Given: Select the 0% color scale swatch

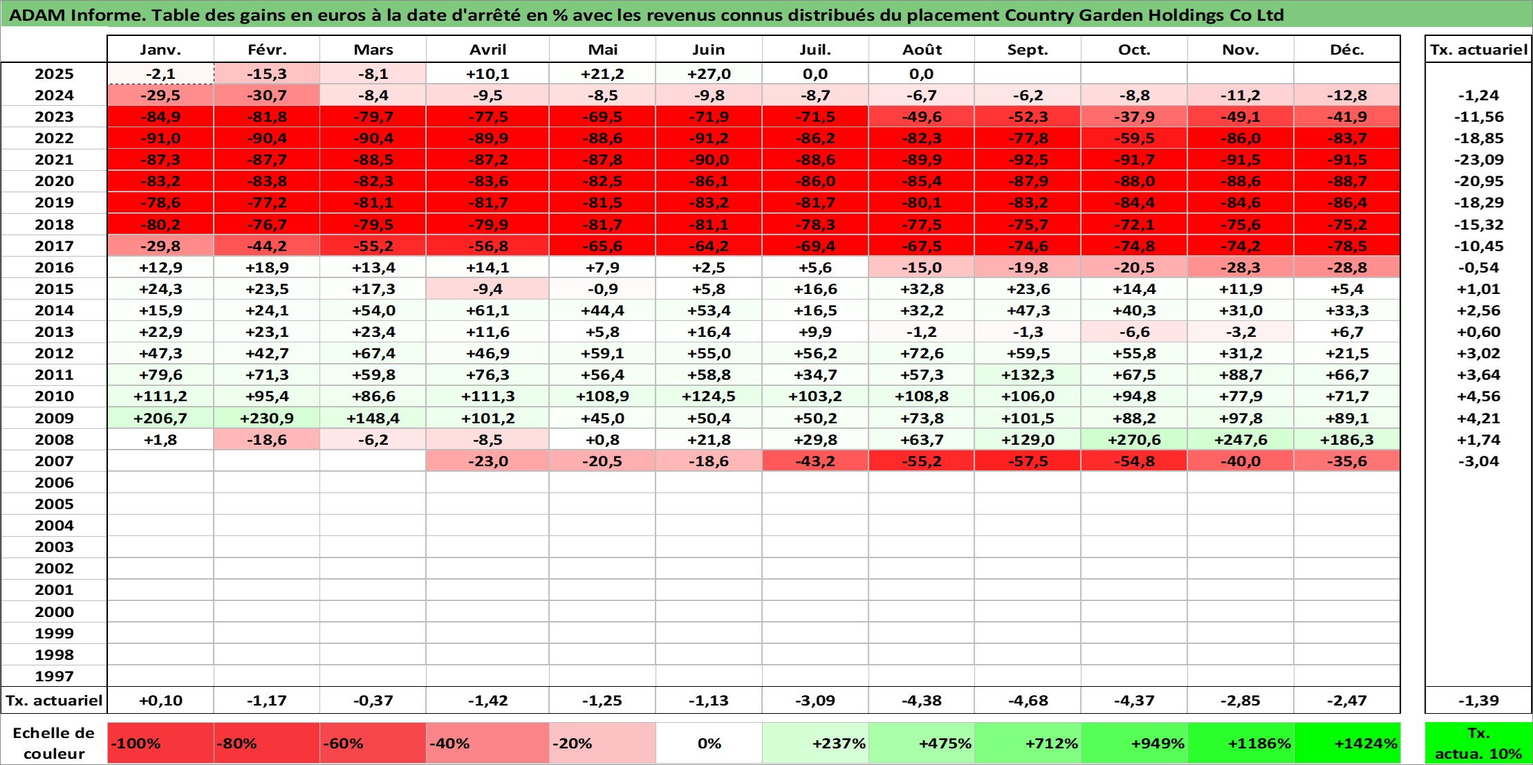Looking at the screenshot, I should pos(709,744).
